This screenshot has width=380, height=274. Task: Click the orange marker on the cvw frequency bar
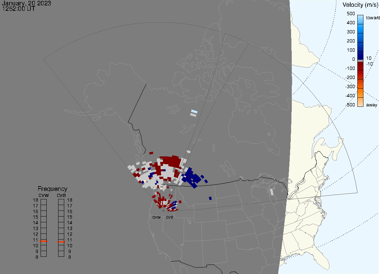[44, 241]
